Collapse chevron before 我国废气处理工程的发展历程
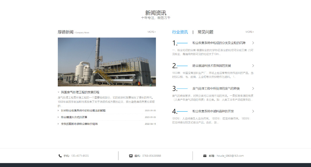The image size is (311, 167). (58, 92)
